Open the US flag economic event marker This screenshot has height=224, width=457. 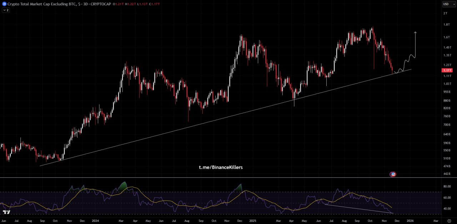pos(393,174)
